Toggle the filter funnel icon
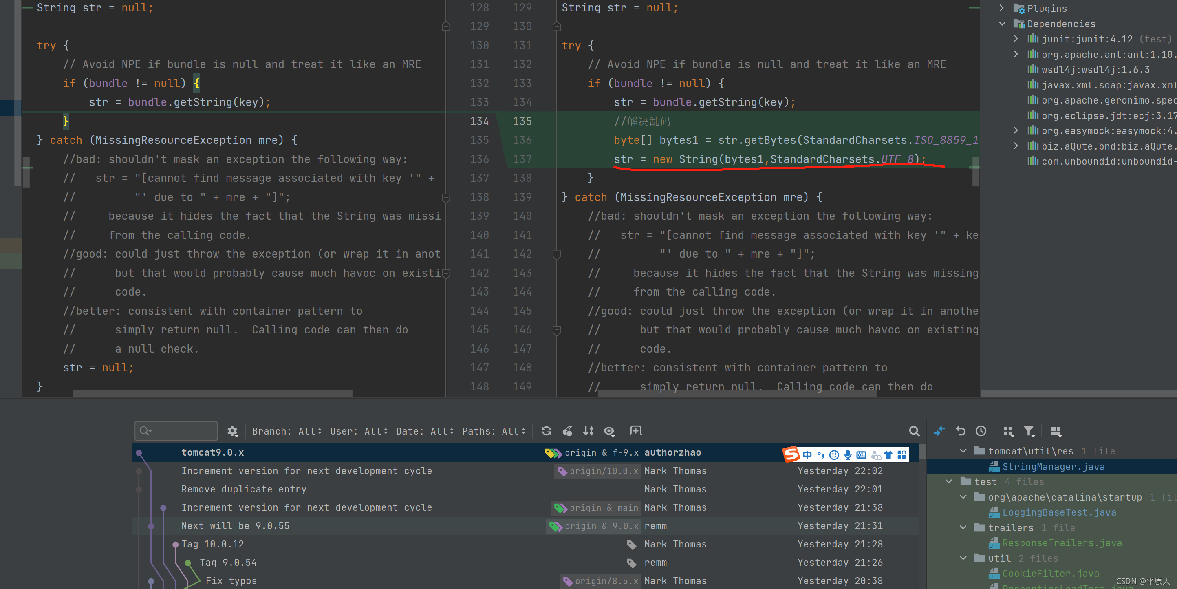1177x589 pixels. pos(1029,431)
